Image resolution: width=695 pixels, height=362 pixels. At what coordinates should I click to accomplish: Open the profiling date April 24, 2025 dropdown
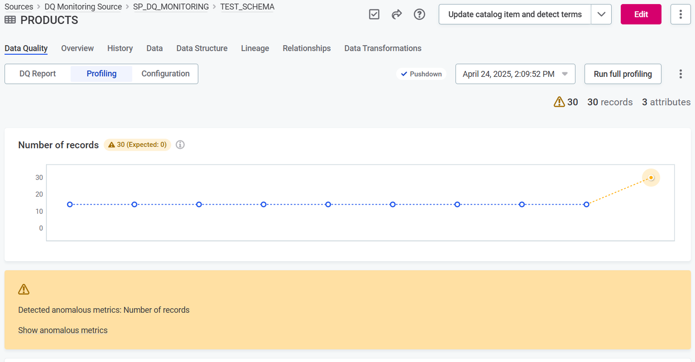point(515,74)
